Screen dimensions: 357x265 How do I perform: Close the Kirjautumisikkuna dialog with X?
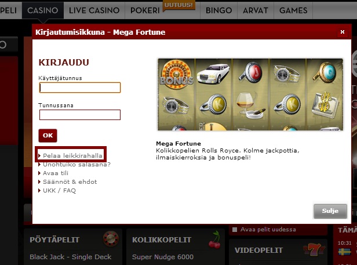tap(342, 32)
